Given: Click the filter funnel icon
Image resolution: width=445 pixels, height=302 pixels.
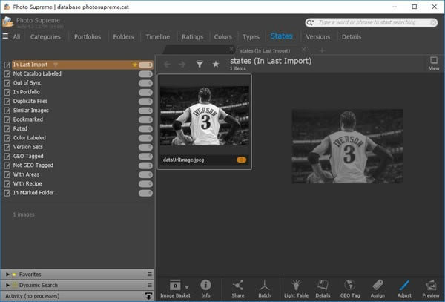Looking at the screenshot, I should click(x=200, y=65).
